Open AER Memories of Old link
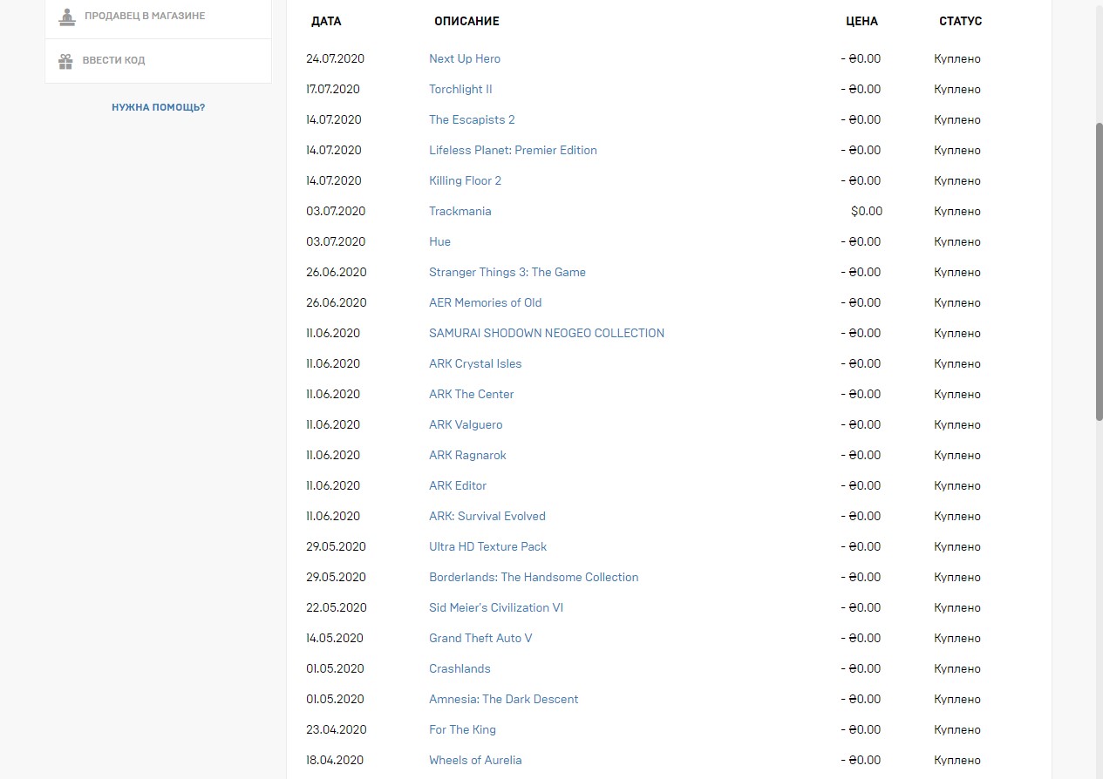Screen dimensions: 1103x779 pyautogui.click(x=485, y=302)
